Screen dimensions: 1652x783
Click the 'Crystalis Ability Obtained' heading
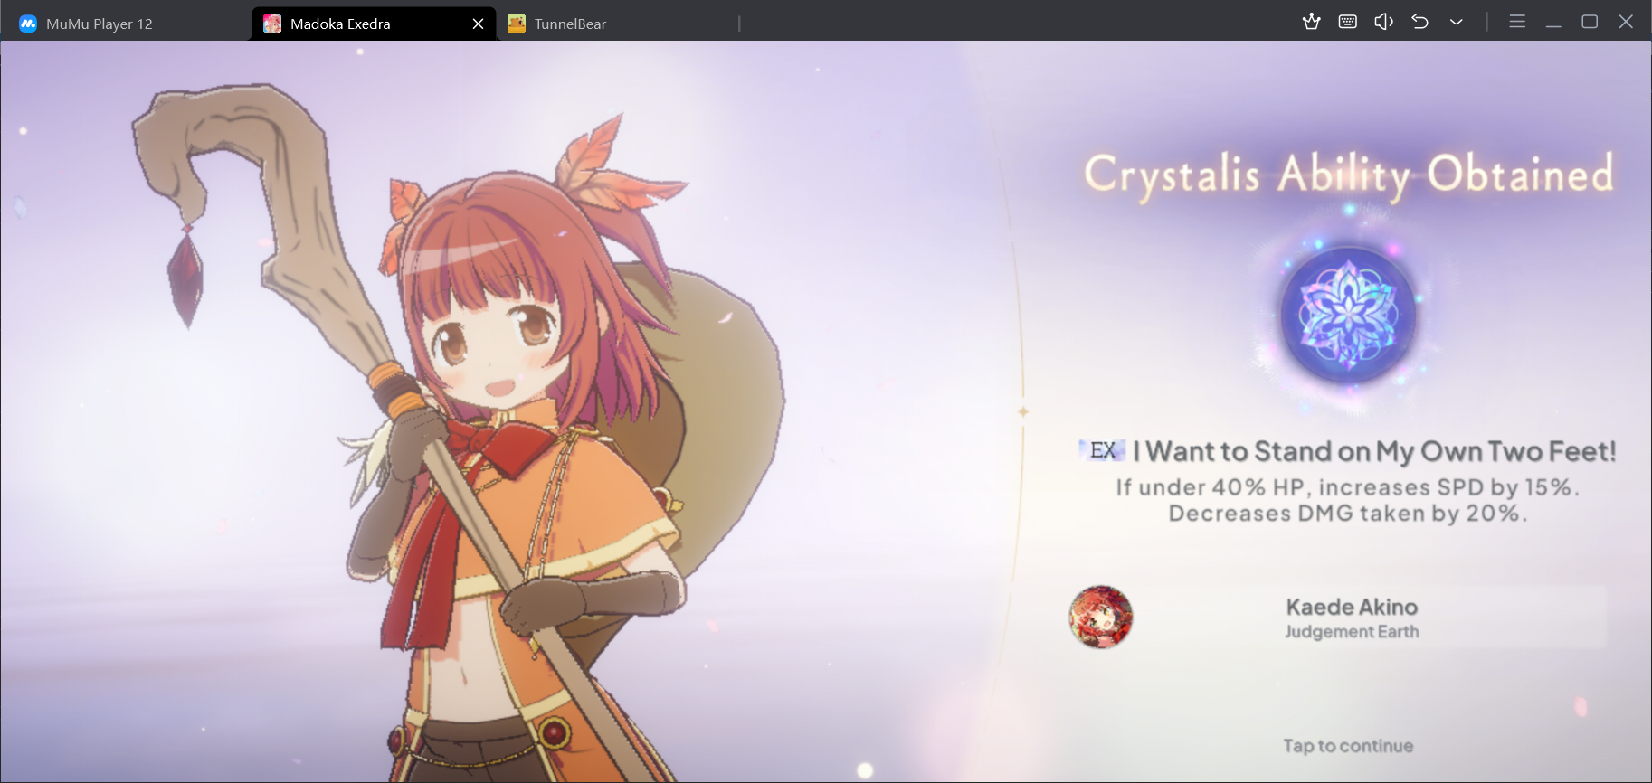[1348, 175]
